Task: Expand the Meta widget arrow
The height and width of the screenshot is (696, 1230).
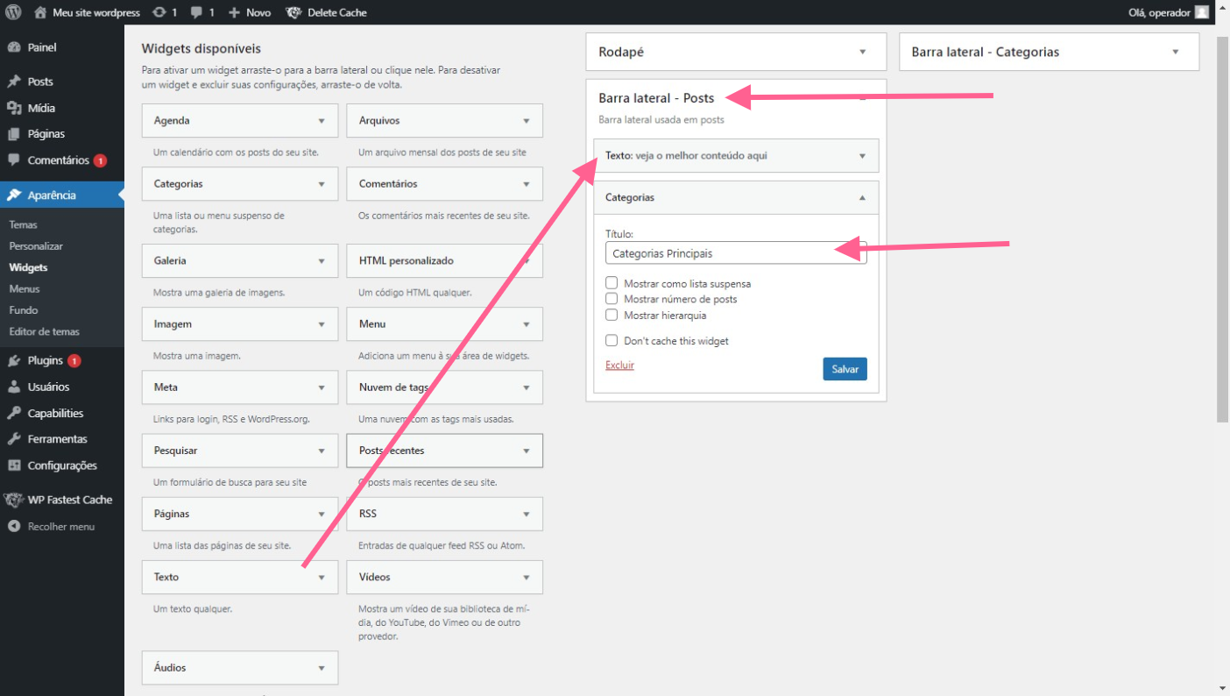Action: (x=322, y=387)
